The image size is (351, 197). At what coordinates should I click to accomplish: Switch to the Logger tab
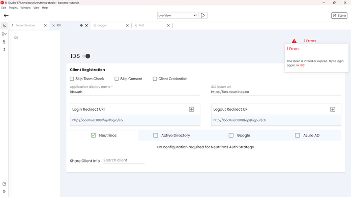(102, 25)
